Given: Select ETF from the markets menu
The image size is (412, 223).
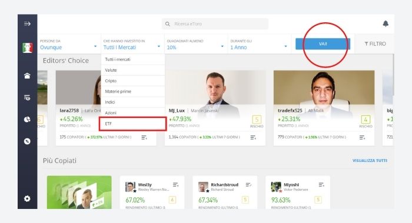Looking at the screenshot, I should [x=132, y=124].
